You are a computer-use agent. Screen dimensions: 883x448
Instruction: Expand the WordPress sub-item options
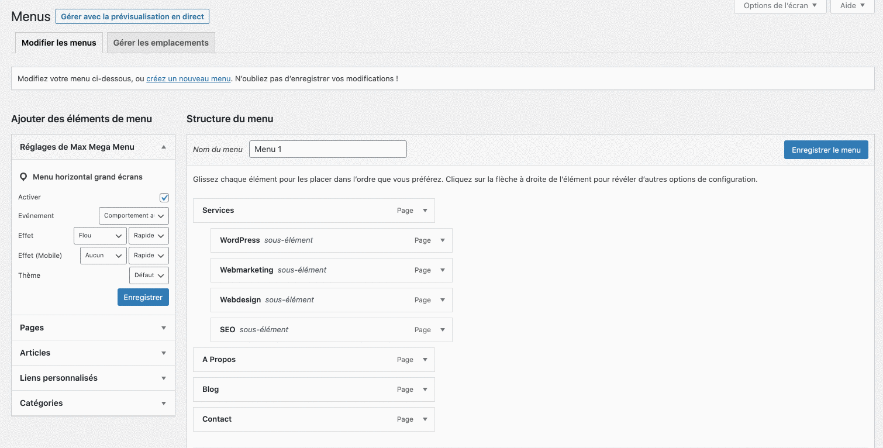[443, 240]
